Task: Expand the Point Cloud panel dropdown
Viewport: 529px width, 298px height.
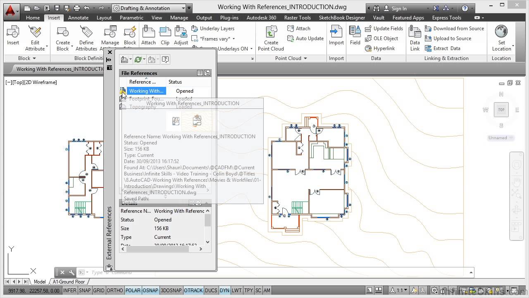Action: pyautogui.click(x=291, y=58)
